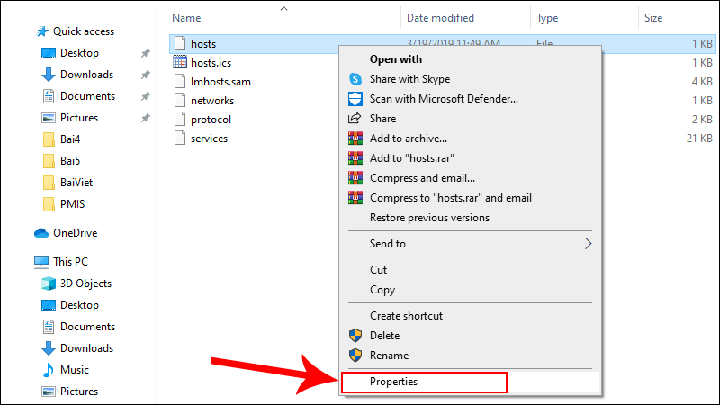Click the hosts.ics calendar file icon
The width and height of the screenshot is (720, 405).
point(179,62)
